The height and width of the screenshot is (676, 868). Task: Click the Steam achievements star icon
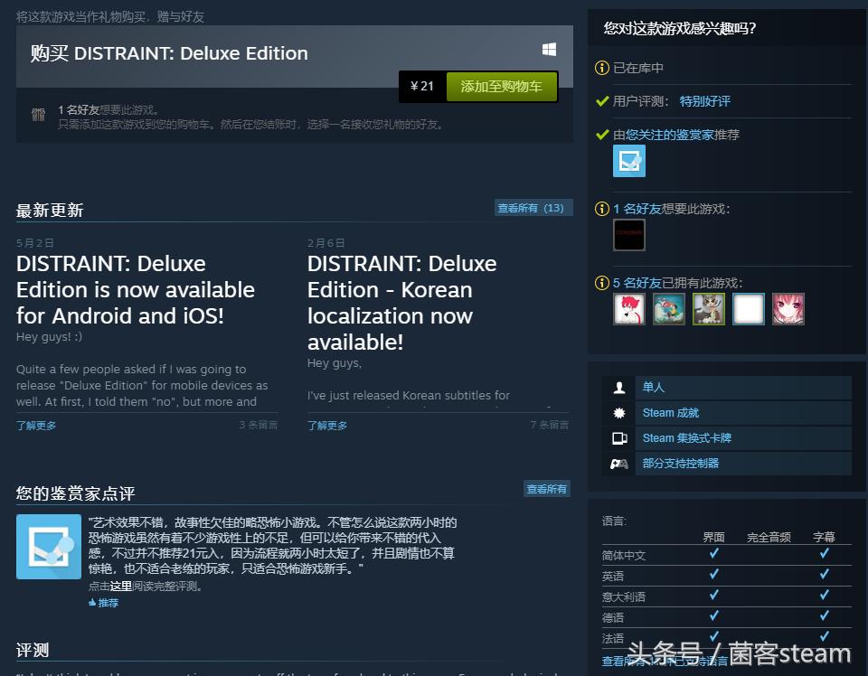[618, 413]
